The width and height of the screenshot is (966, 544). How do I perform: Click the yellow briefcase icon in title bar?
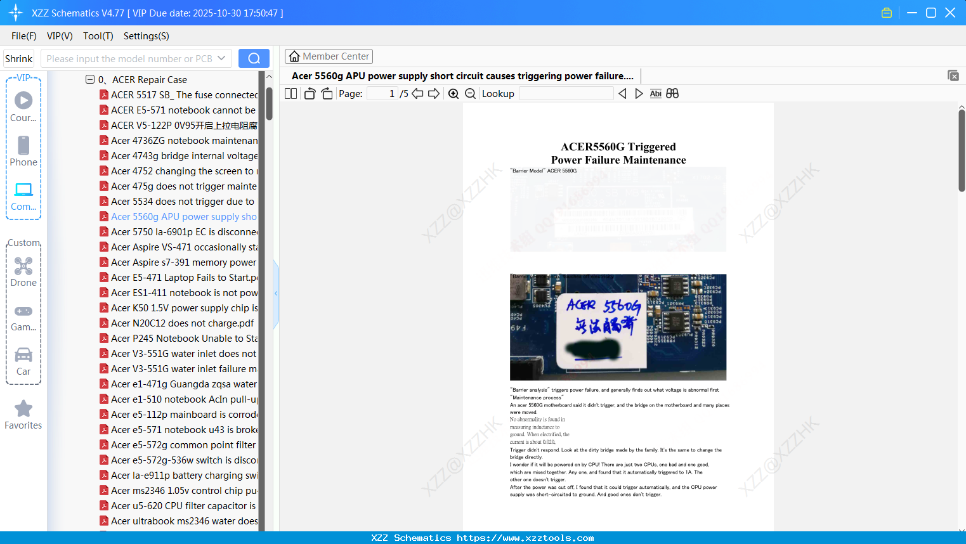point(887,13)
